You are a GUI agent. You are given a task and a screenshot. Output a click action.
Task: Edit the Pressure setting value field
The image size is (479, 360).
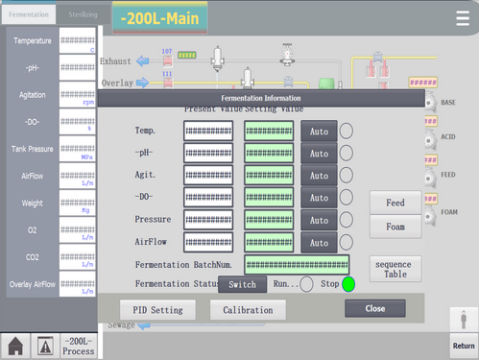tap(269, 220)
